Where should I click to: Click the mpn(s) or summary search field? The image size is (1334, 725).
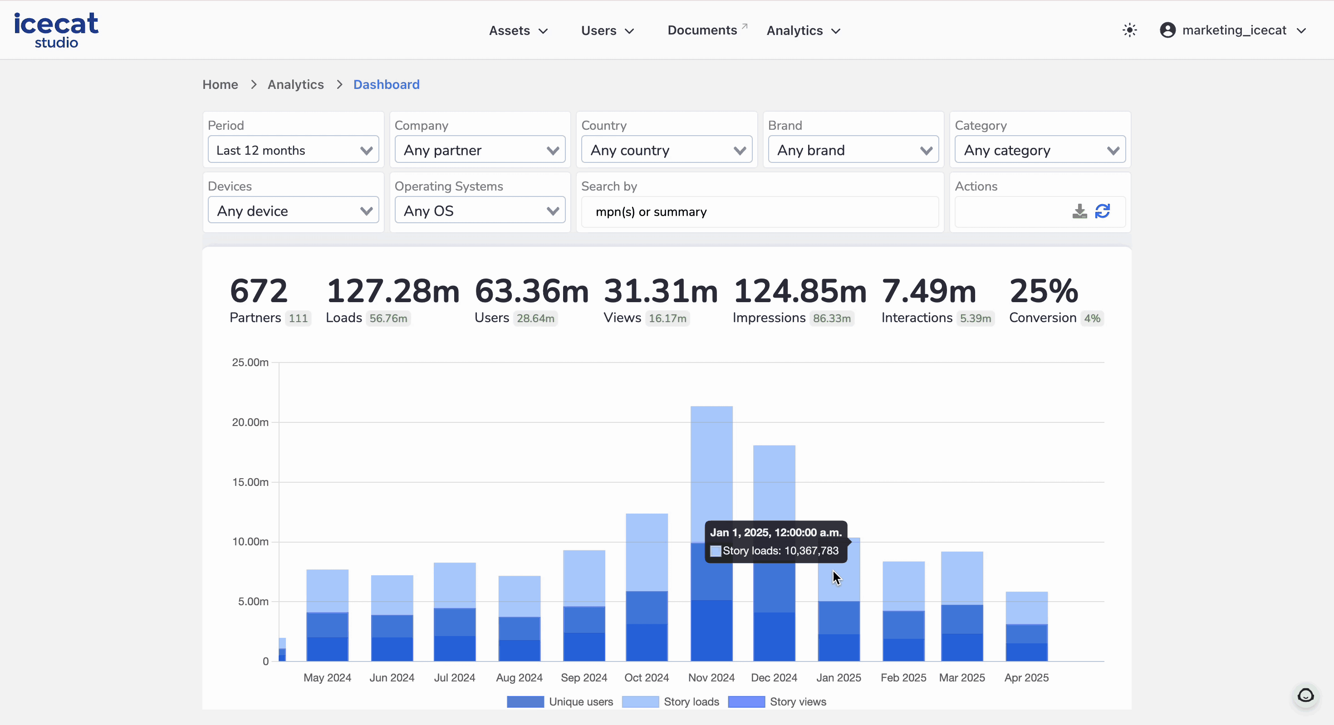[x=759, y=211]
